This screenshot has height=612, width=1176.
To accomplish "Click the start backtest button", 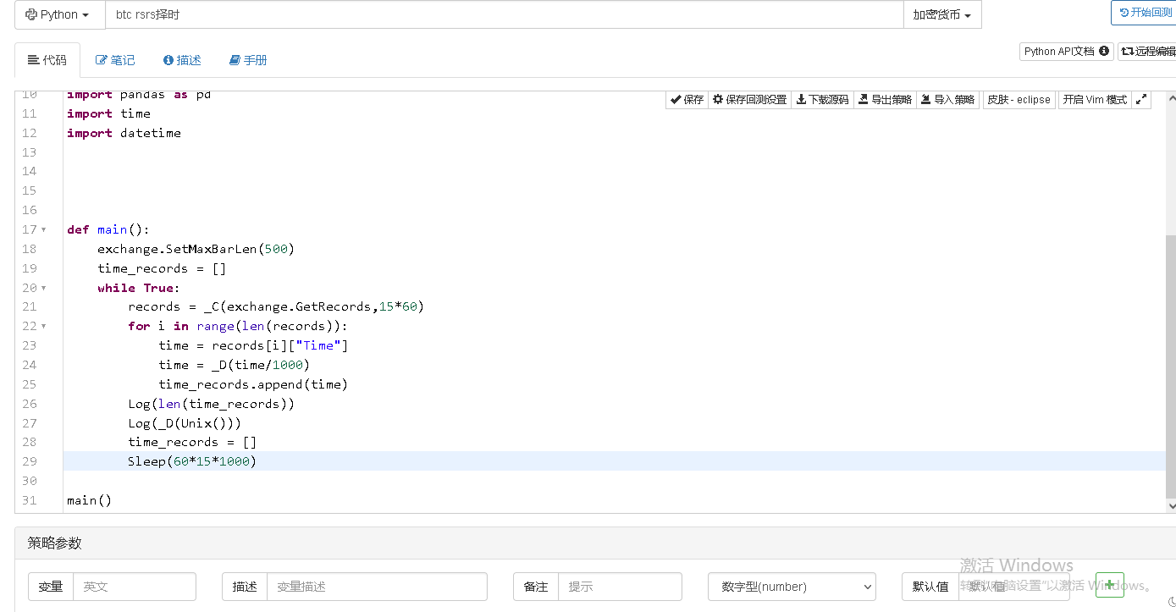I will [1145, 13].
